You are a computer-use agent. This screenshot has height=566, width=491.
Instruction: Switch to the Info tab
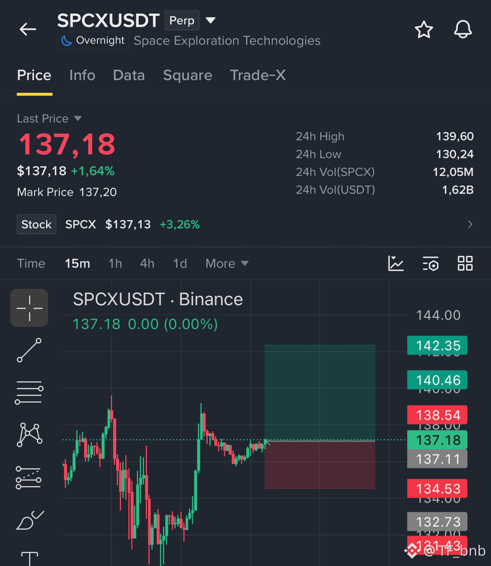click(x=82, y=75)
